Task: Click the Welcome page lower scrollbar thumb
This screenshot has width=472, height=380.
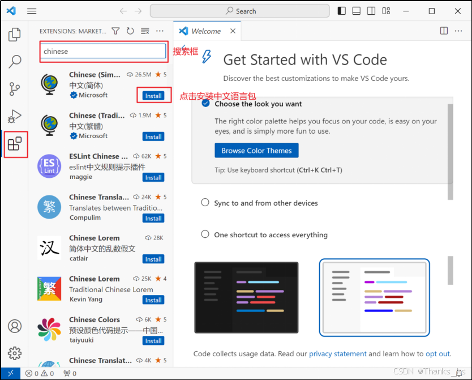Action: (x=450, y=270)
